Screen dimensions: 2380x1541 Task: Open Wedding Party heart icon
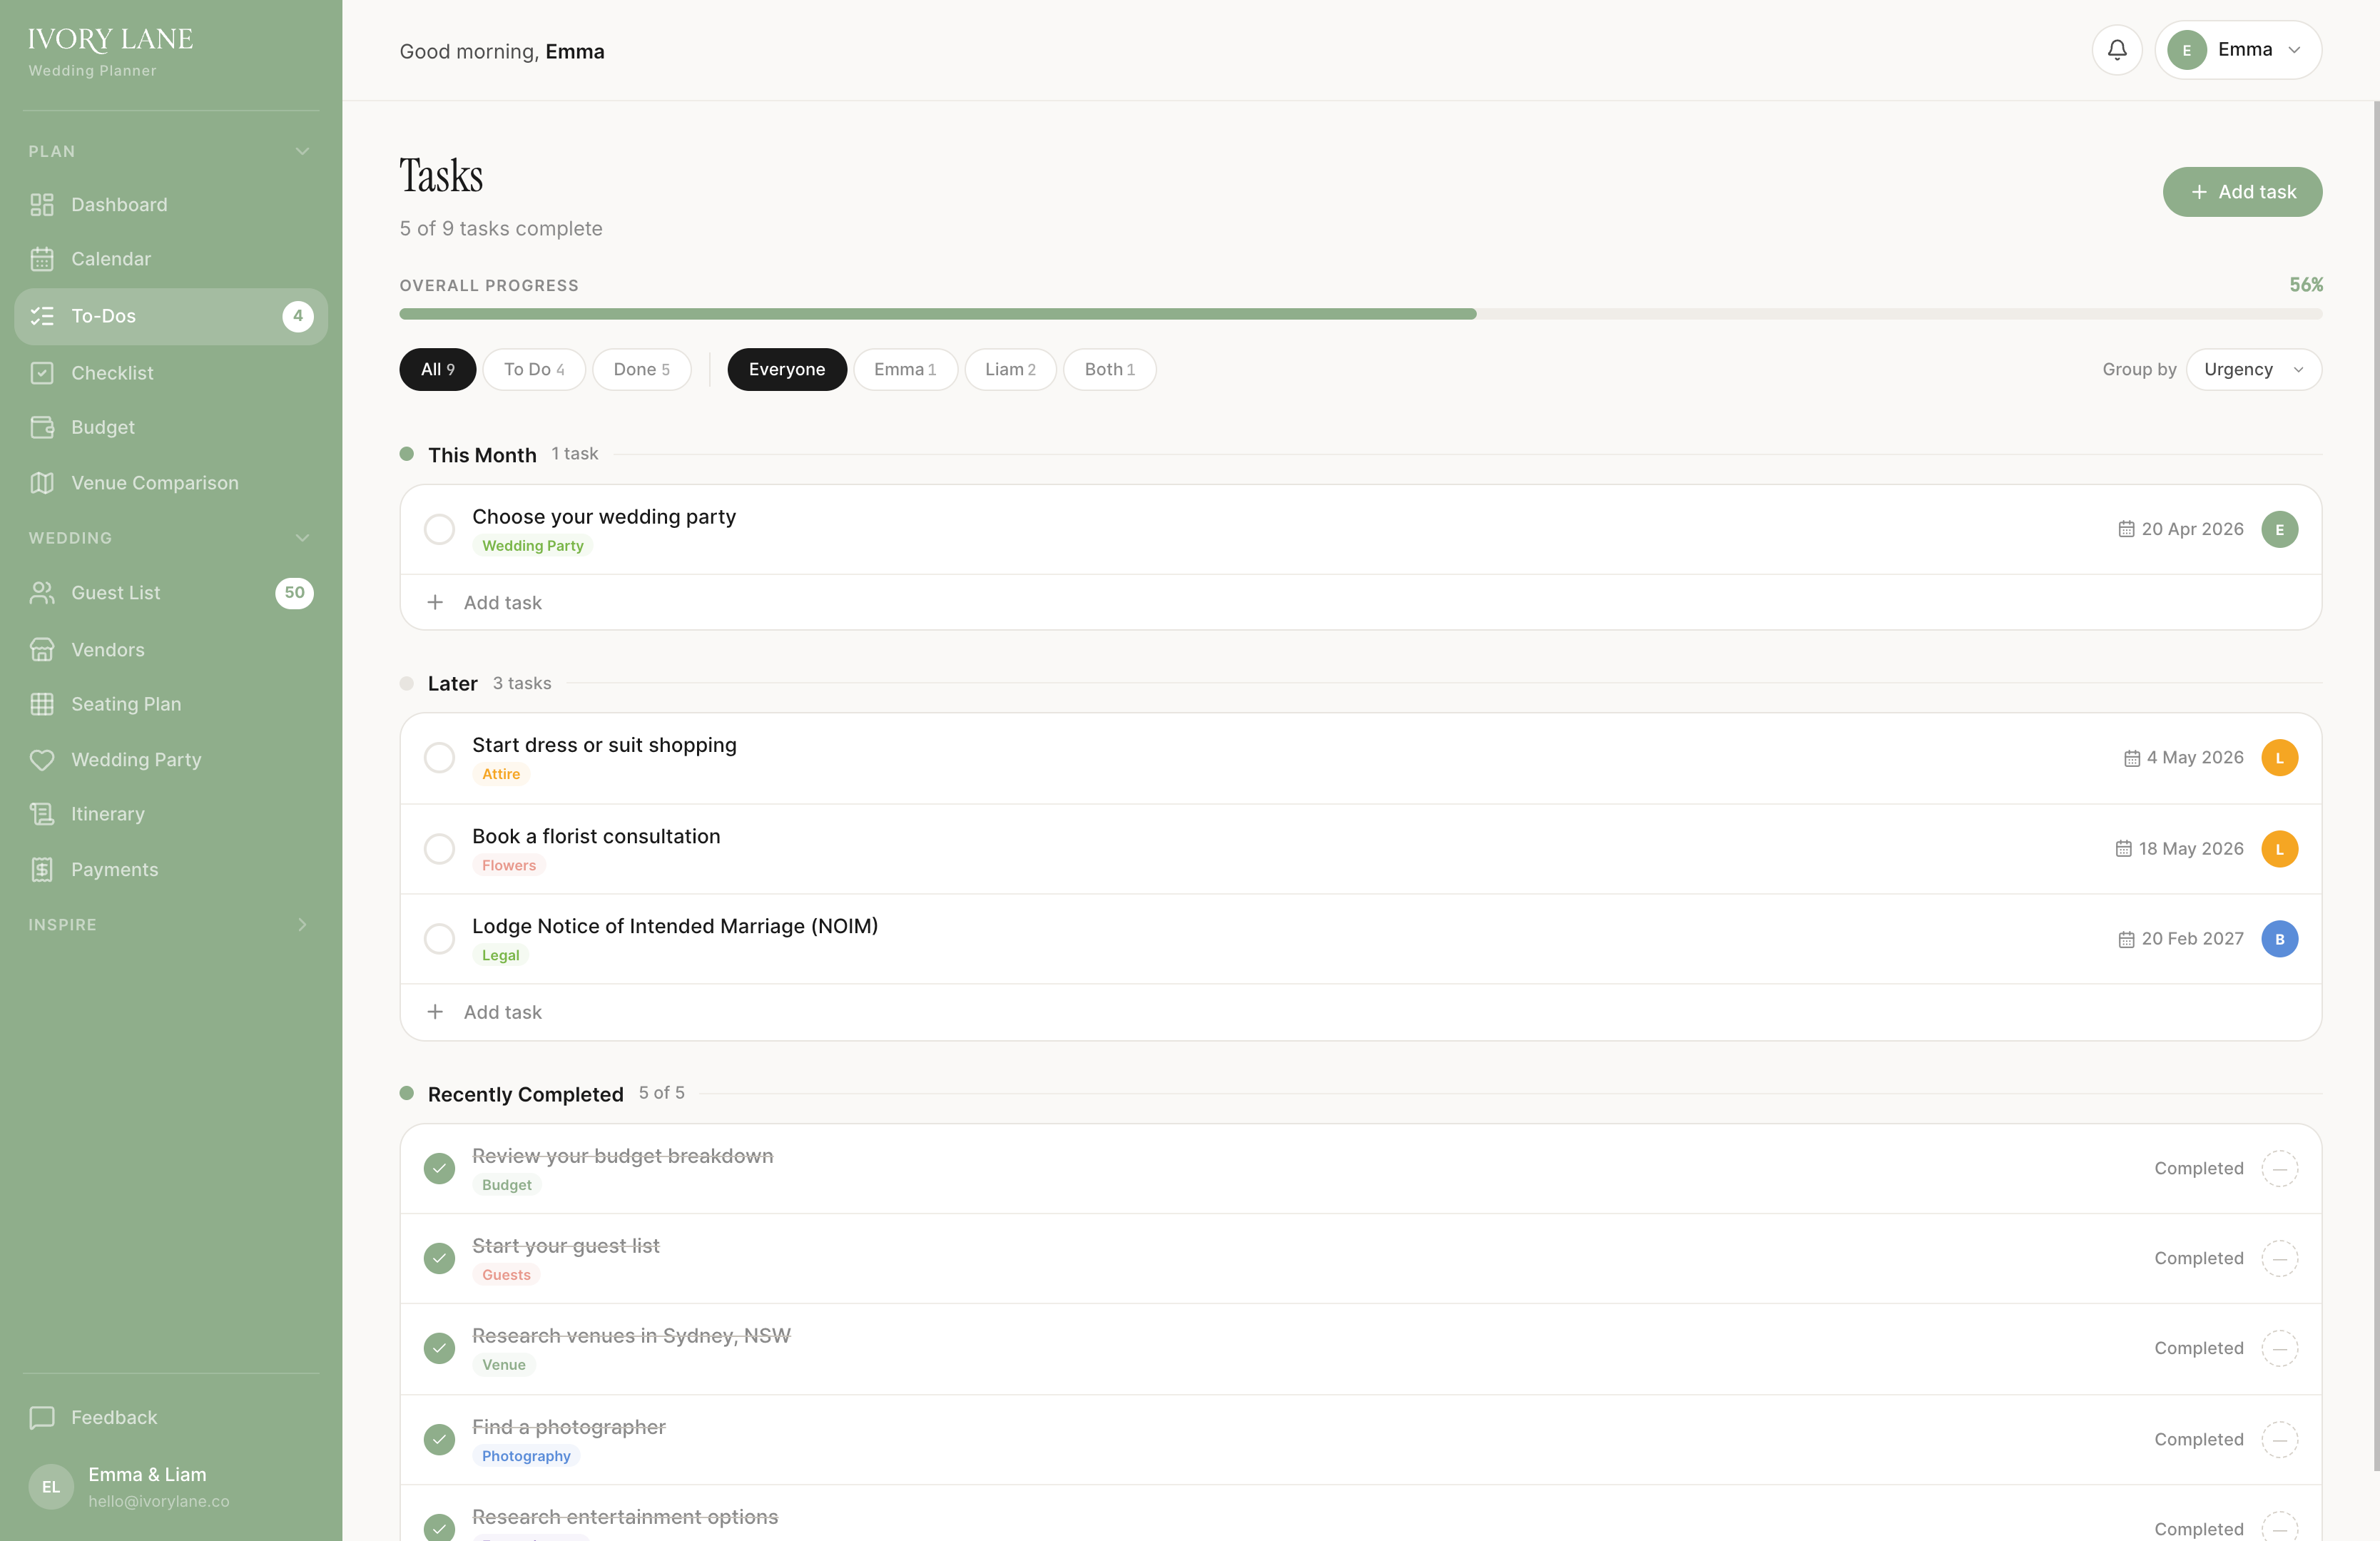41,760
